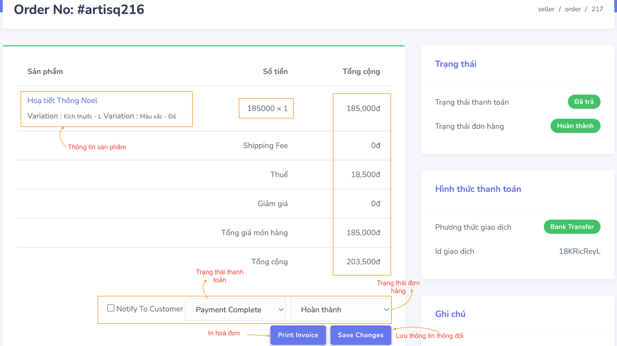The width and height of the screenshot is (617, 346).
Task: Open the Hoạ tiết Thông Noel product link
Action: click(62, 101)
